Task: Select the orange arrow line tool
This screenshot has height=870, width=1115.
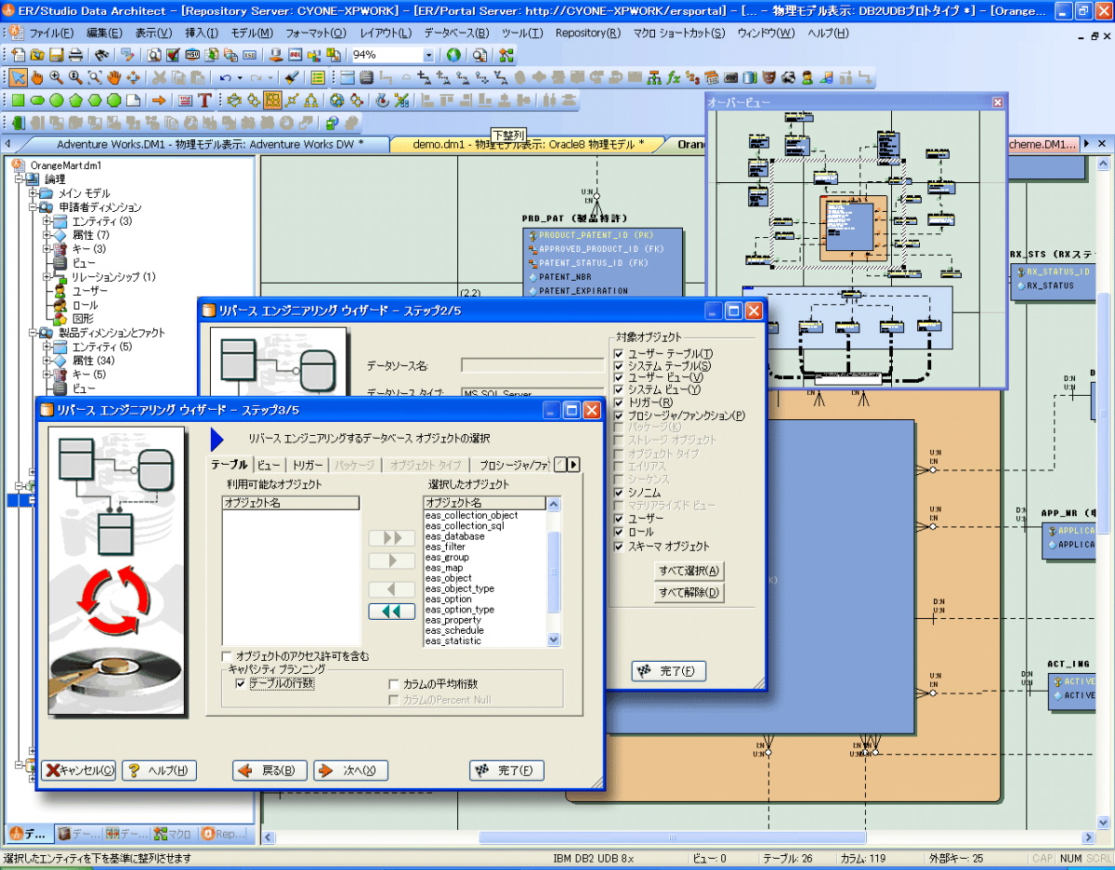Action: pyautogui.click(x=159, y=100)
